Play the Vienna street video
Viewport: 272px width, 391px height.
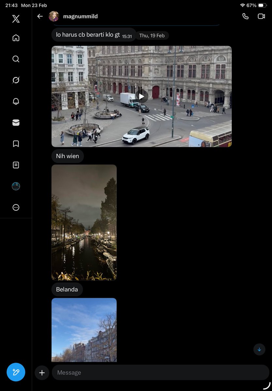pyautogui.click(x=142, y=96)
